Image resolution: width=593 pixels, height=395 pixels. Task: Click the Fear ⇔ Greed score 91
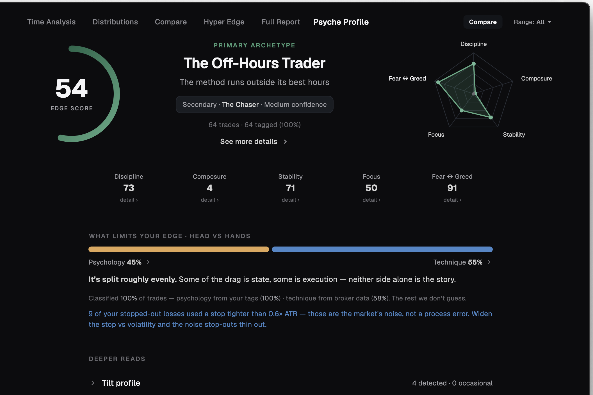click(x=452, y=188)
